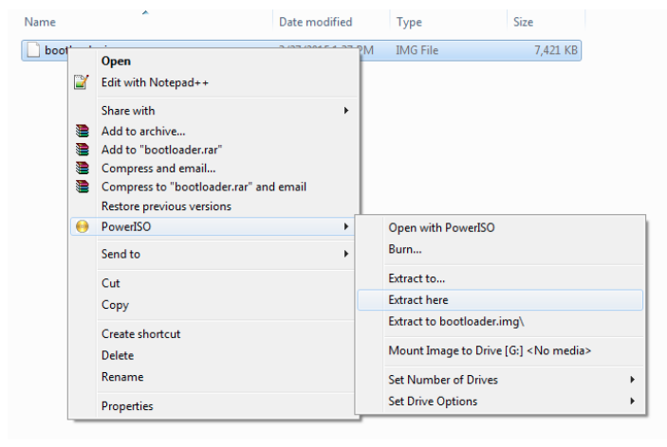Open Properties from the context menu

[127, 406]
